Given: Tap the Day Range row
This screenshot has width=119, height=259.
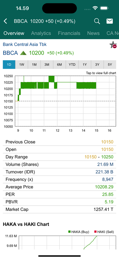Looking at the screenshot, I should pos(59,157).
